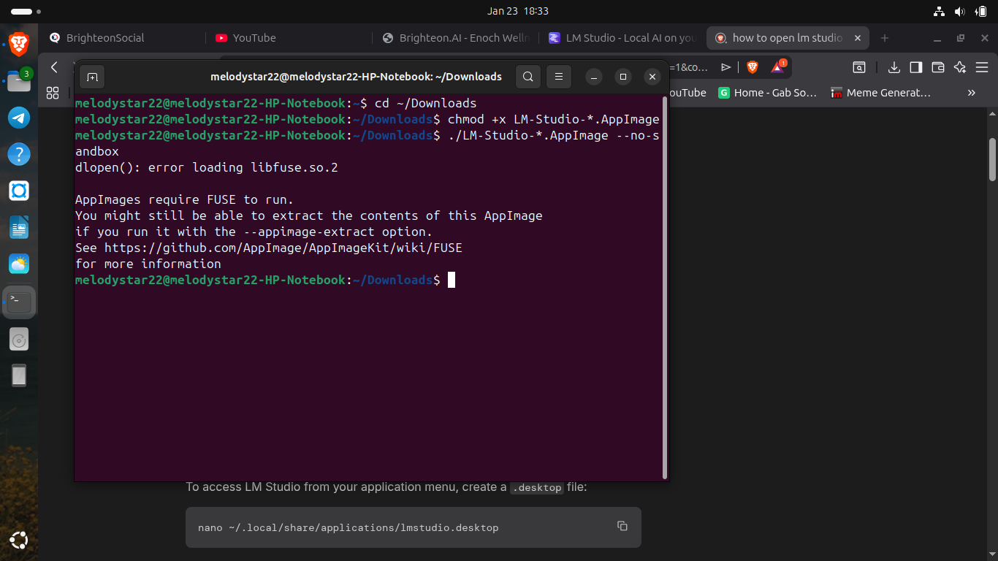Image resolution: width=998 pixels, height=561 pixels.
Task: Open the Meme Generator bookmark
Action: tap(880, 93)
